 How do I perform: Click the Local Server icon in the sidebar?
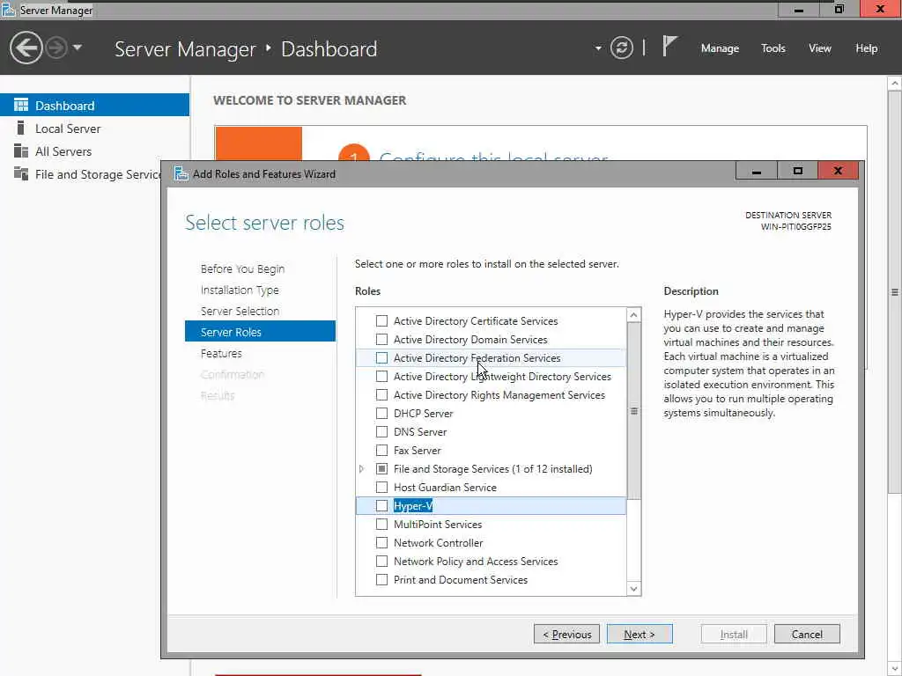pos(21,128)
